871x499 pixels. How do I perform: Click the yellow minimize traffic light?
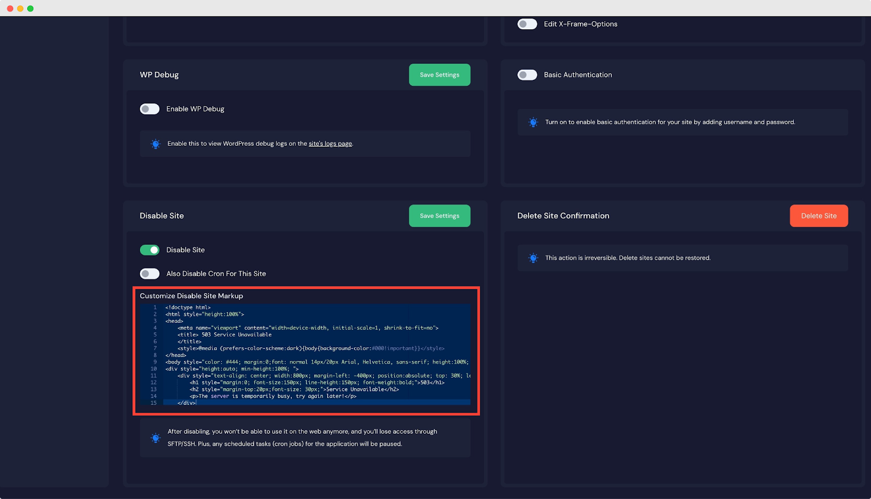[20, 8]
